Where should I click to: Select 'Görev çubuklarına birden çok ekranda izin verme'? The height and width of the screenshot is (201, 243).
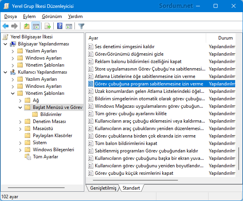pyautogui.click(x=145, y=136)
